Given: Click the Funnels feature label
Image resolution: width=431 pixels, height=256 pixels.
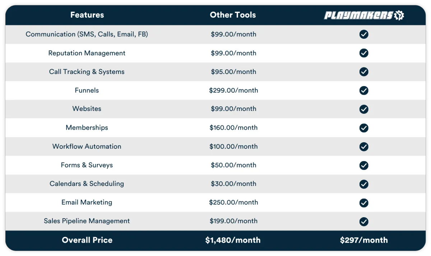Looking at the screenshot, I should pos(87,90).
